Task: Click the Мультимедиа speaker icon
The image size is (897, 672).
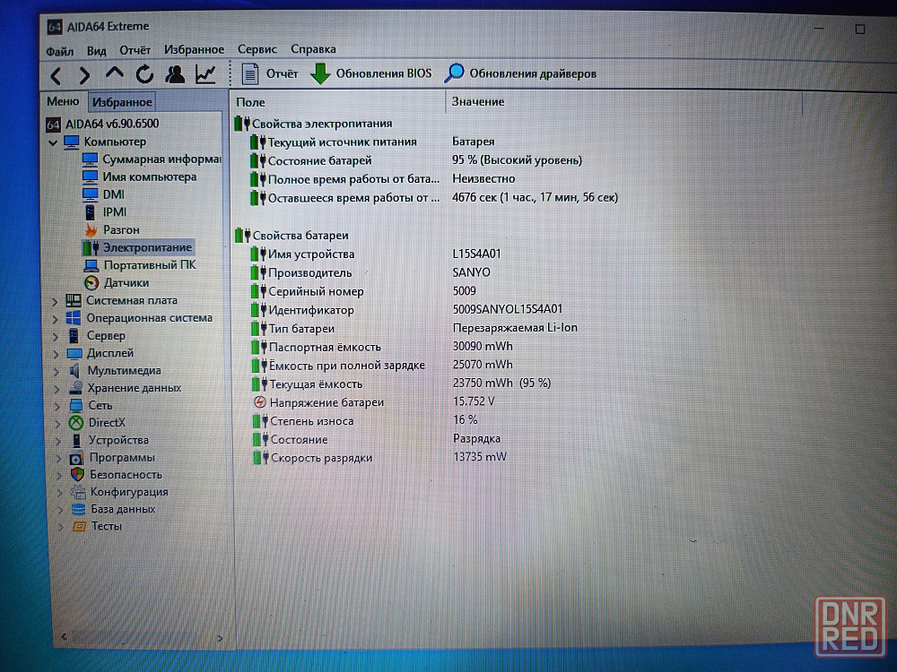Action: click(x=74, y=370)
